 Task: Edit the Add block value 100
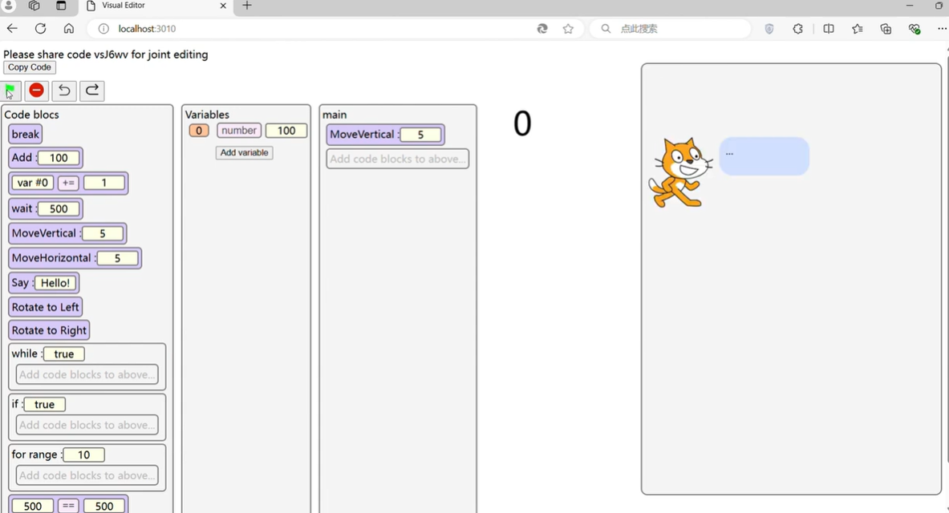click(x=59, y=158)
